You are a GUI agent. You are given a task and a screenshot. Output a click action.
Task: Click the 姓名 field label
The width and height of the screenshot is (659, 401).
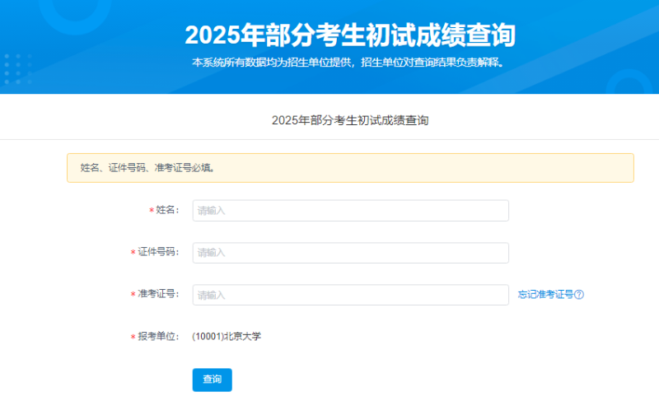[x=167, y=211]
